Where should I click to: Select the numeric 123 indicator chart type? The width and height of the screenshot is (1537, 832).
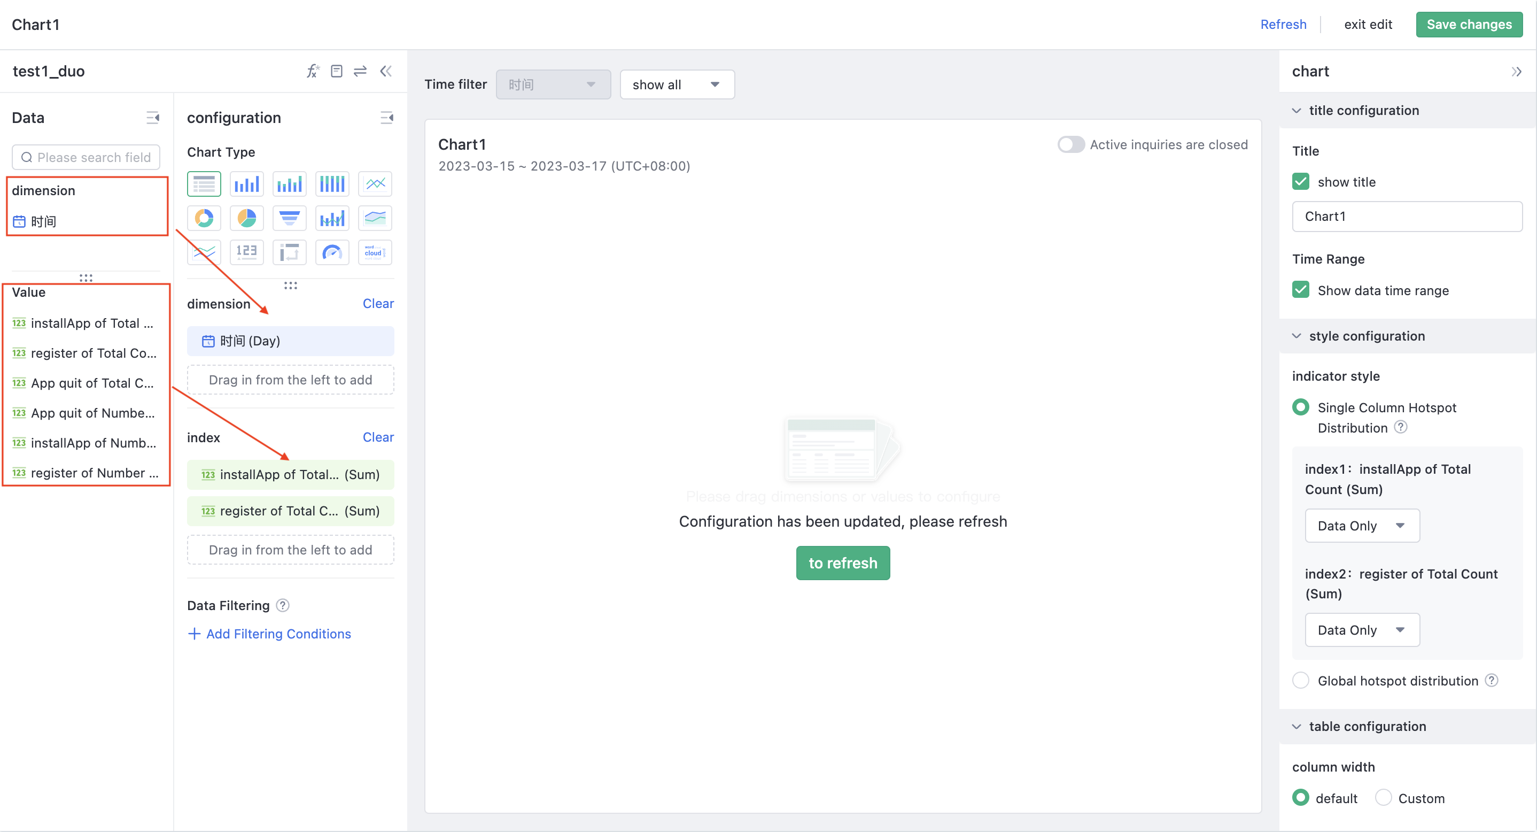coord(246,252)
